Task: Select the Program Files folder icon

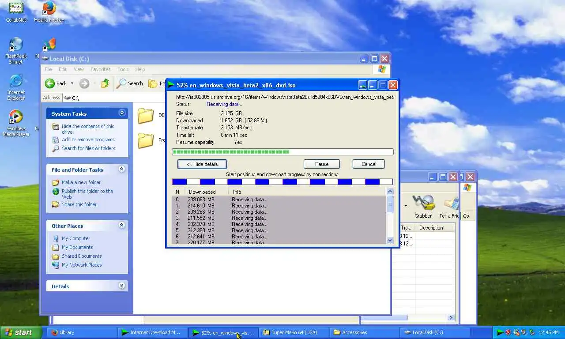Action: click(146, 140)
